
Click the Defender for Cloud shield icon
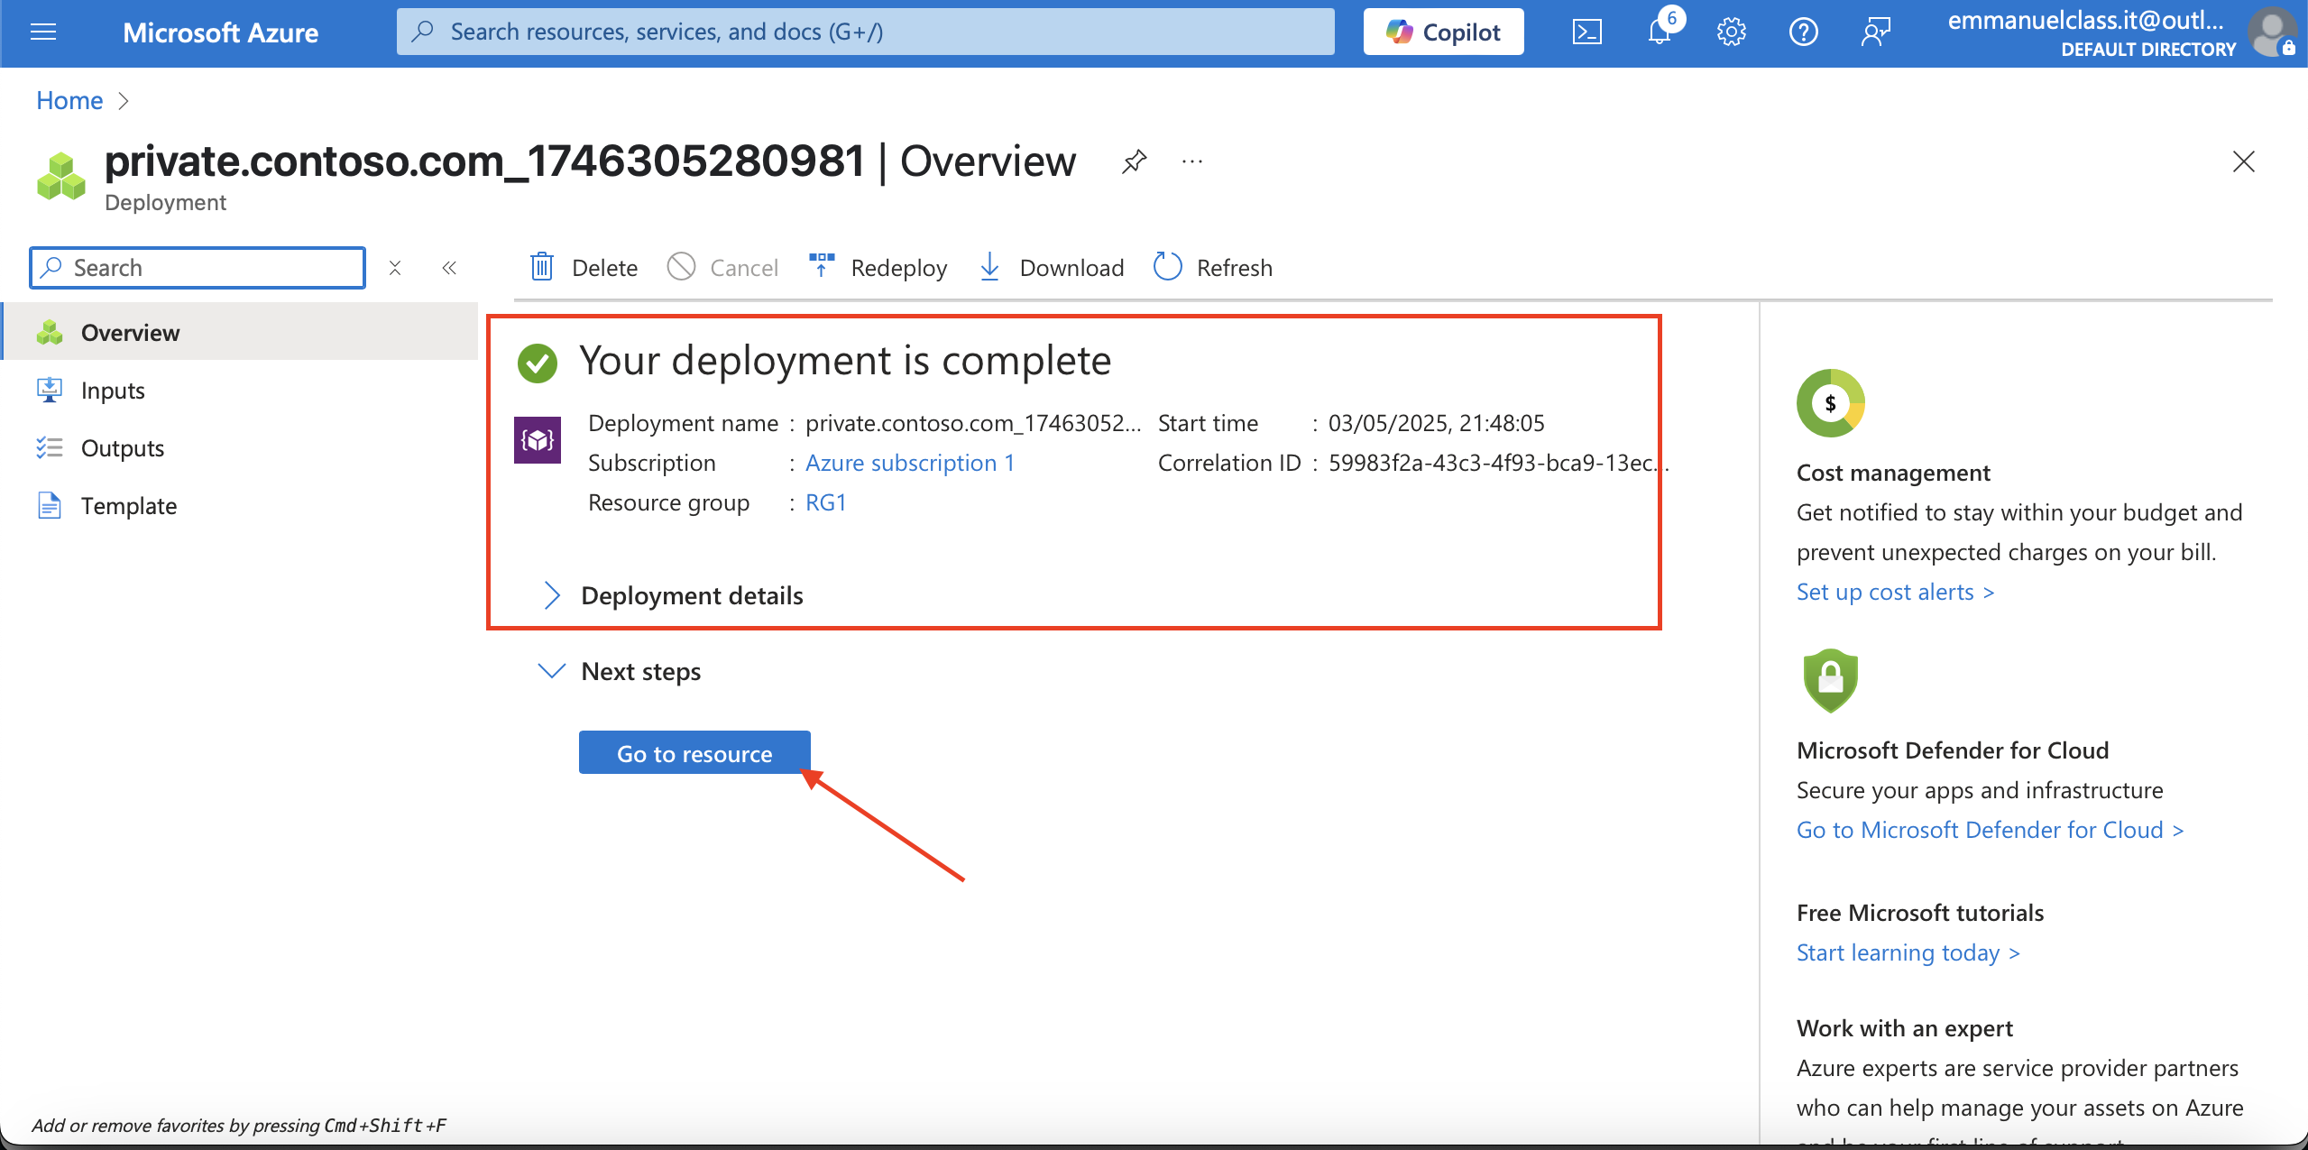click(x=1830, y=680)
